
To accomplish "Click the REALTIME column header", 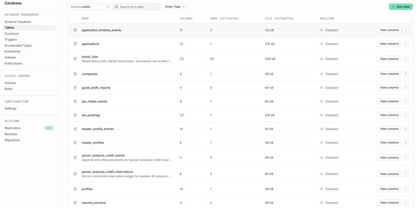I will pyautogui.click(x=327, y=19).
